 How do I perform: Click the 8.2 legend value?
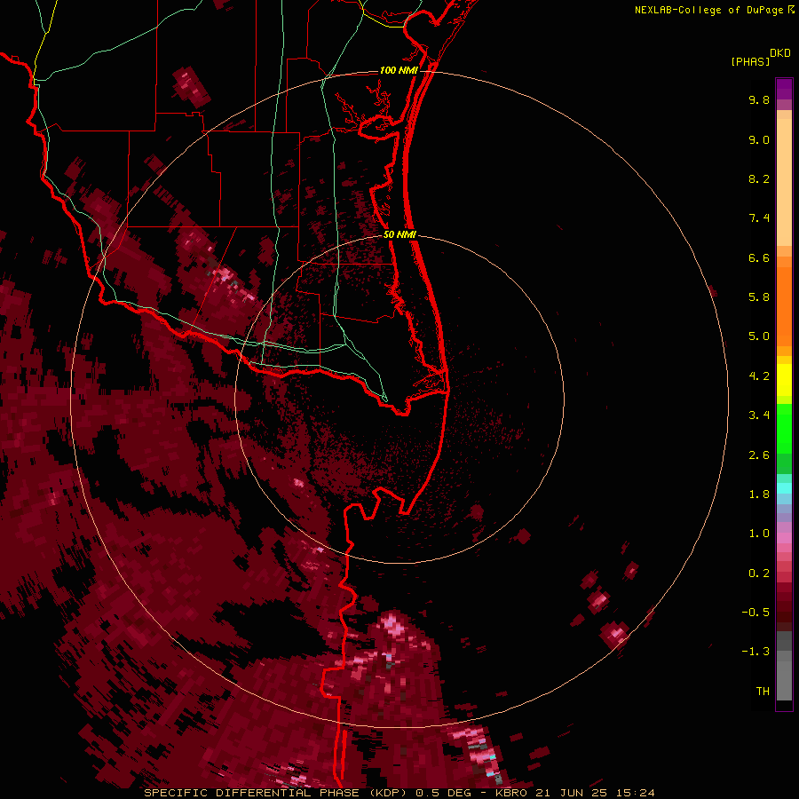coord(759,178)
